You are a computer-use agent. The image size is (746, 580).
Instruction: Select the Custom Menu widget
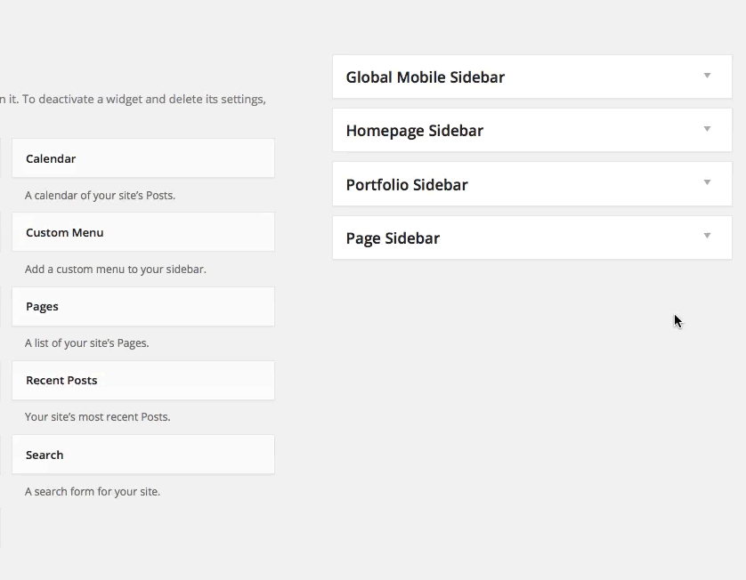pos(142,232)
